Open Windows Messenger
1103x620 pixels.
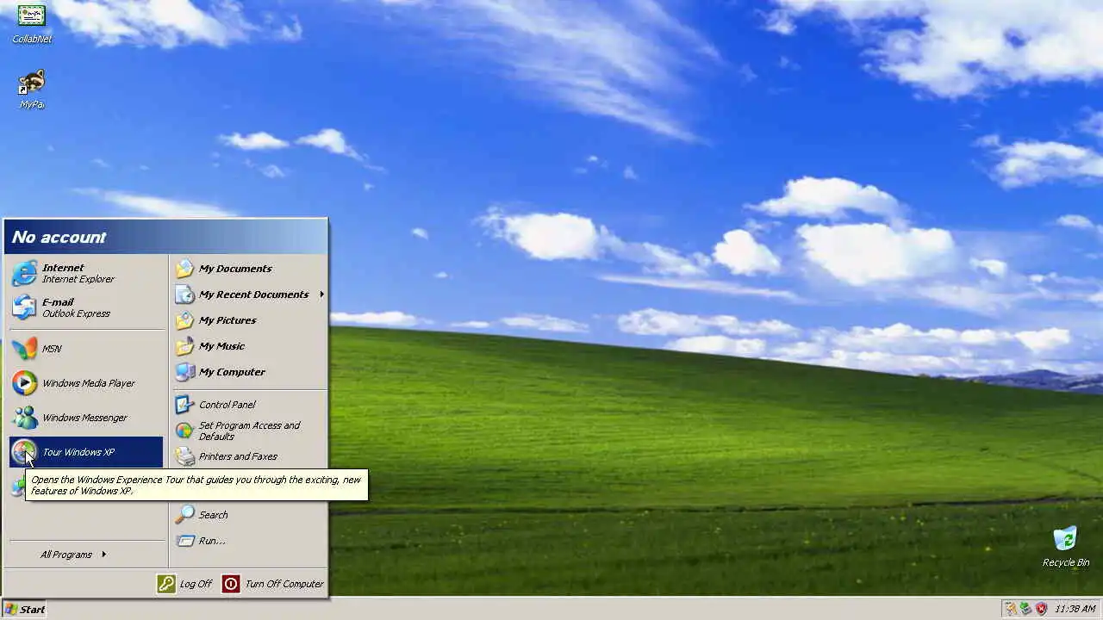[x=86, y=418]
